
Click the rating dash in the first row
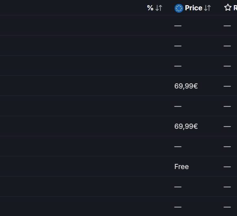click(x=227, y=26)
